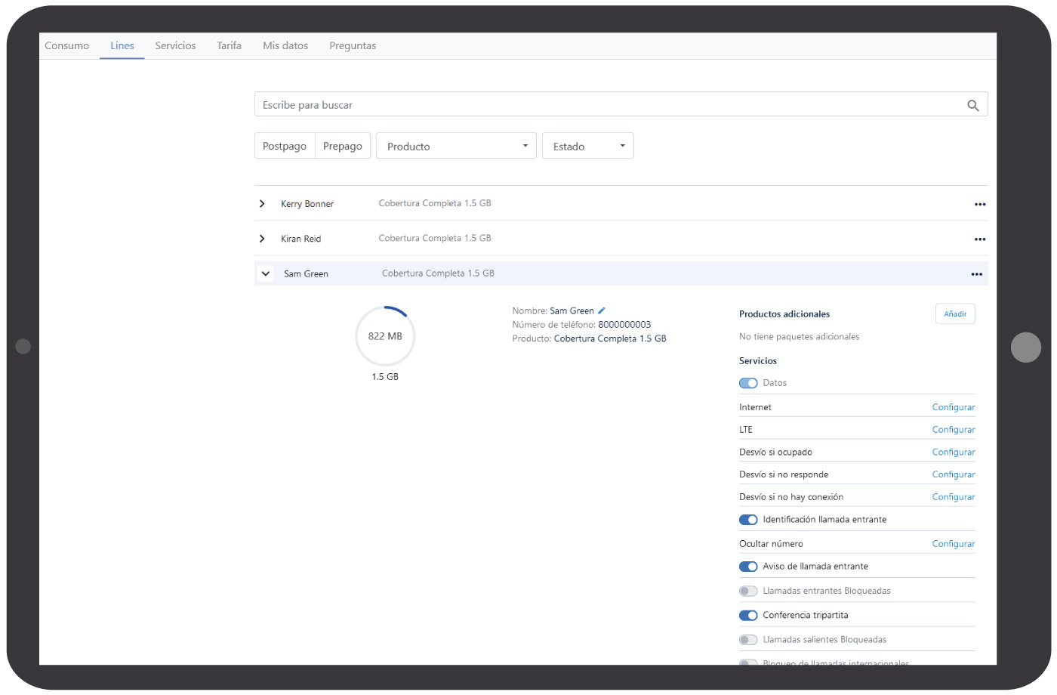Expand Kerry Bonner's line row

pyautogui.click(x=262, y=204)
